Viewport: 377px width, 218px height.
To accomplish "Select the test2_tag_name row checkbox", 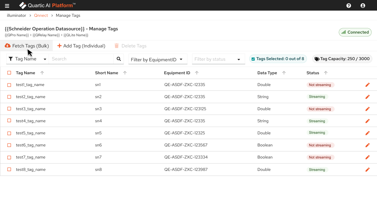I will pyautogui.click(x=9, y=97).
